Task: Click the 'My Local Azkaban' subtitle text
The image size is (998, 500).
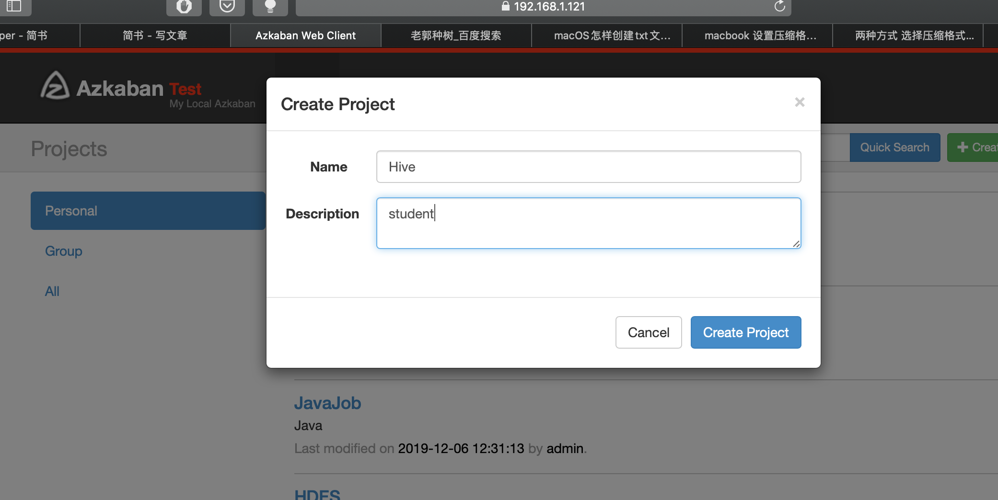Action: (212, 103)
